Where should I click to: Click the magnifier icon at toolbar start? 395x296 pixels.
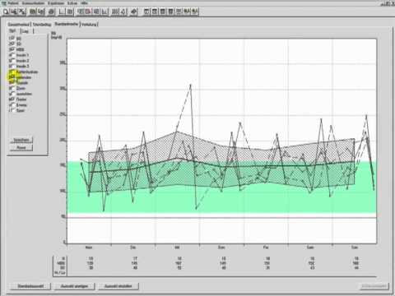tap(6, 12)
